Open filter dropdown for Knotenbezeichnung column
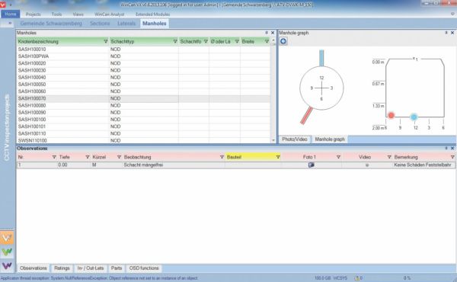457x282 pixels. tap(106, 41)
